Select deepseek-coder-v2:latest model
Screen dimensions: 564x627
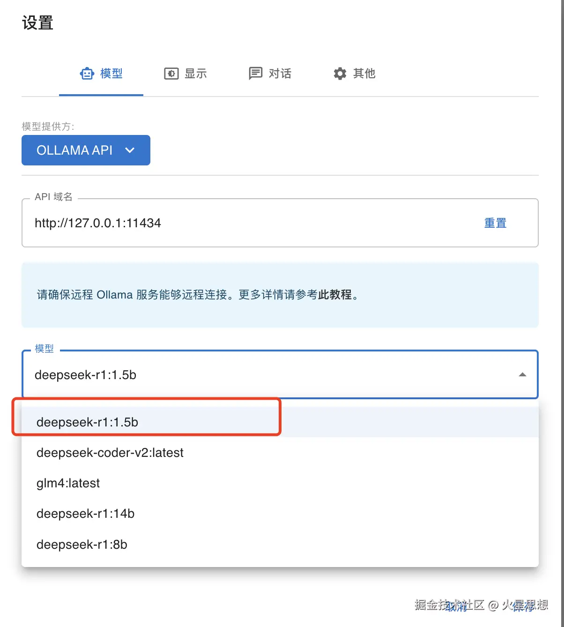[280, 453]
